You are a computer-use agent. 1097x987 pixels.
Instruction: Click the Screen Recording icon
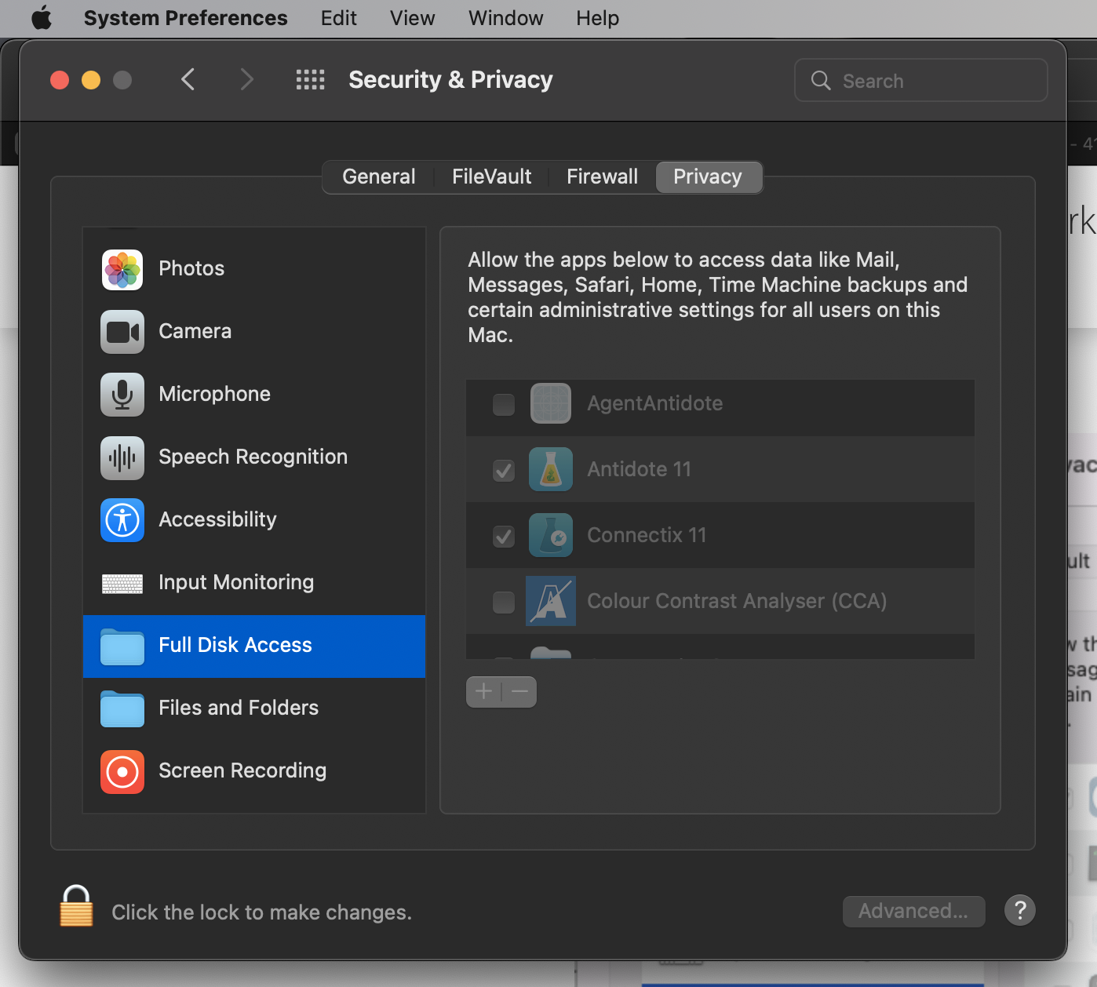[x=122, y=771]
